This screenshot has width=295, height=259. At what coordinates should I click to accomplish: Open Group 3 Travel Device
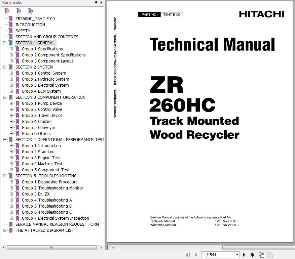[x=42, y=116]
